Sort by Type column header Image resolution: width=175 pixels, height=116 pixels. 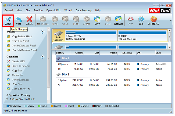pyautogui.click(x=146, y=53)
